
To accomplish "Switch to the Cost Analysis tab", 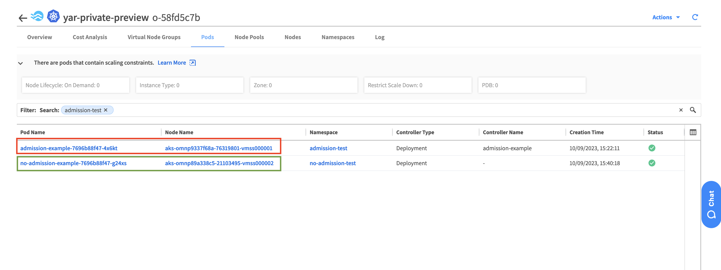I will (x=90, y=37).
